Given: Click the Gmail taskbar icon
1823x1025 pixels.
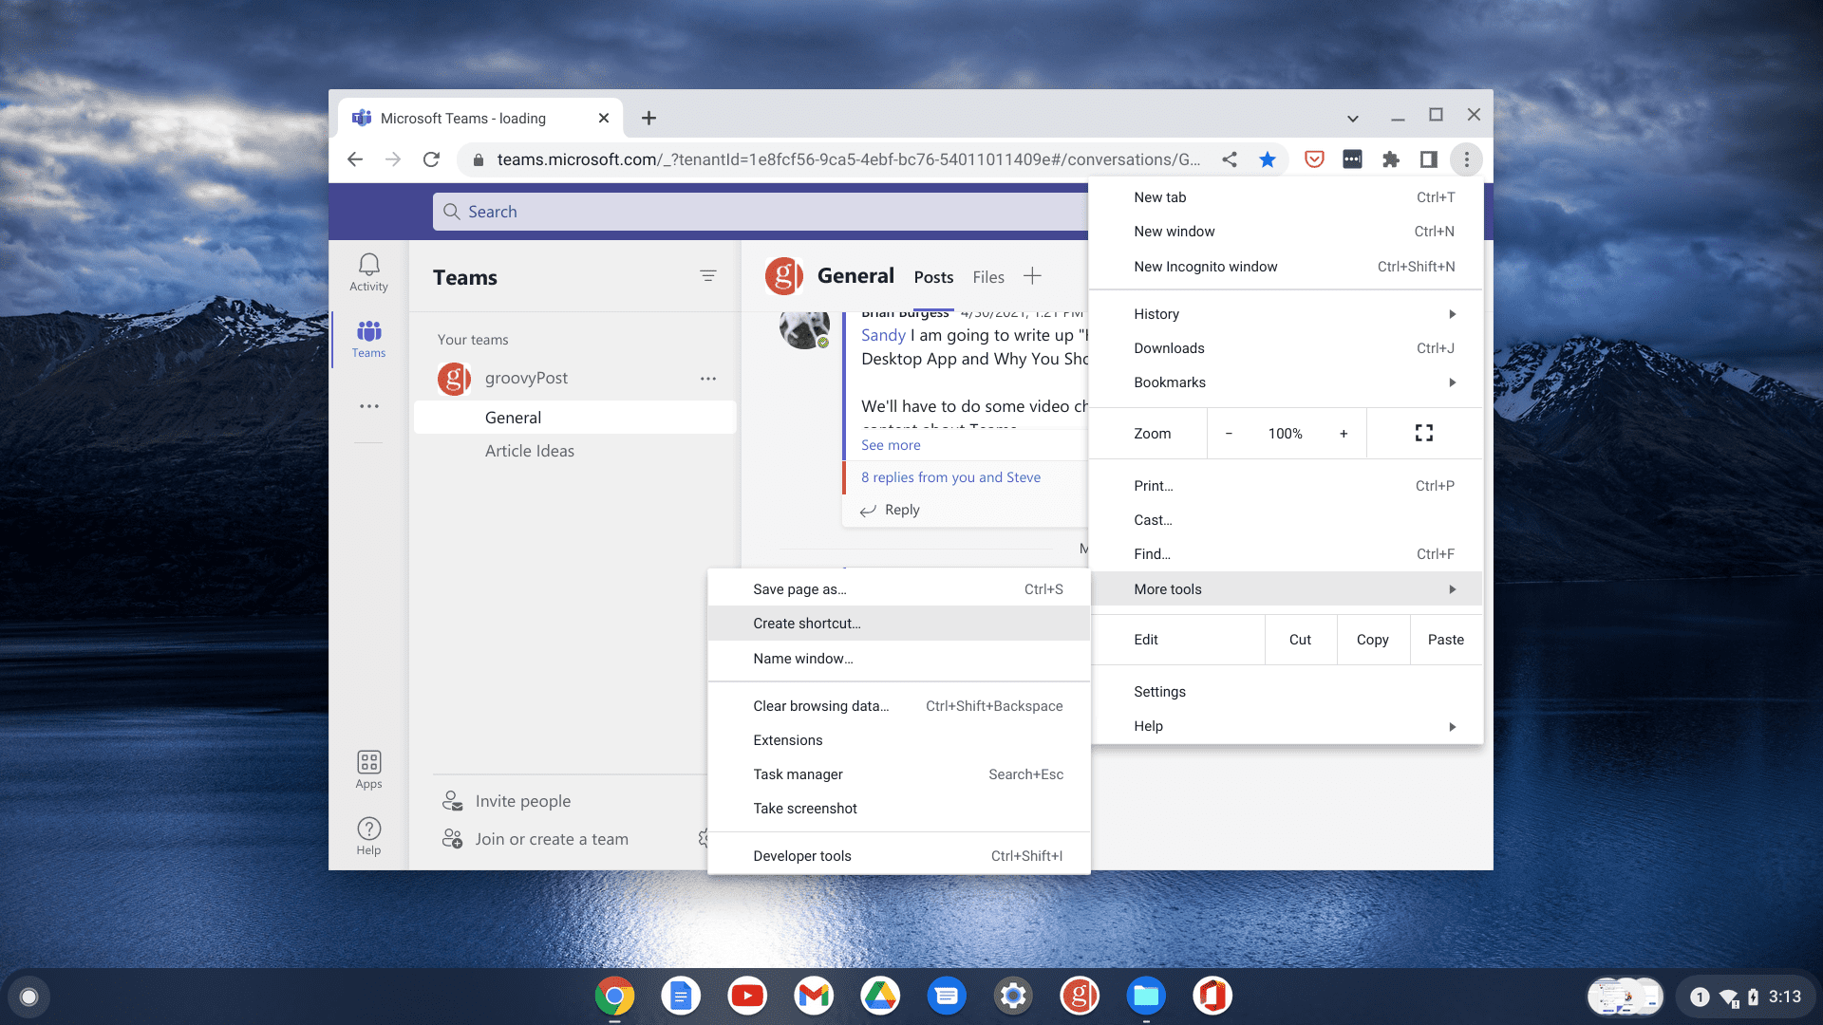Looking at the screenshot, I should (x=815, y=995).
